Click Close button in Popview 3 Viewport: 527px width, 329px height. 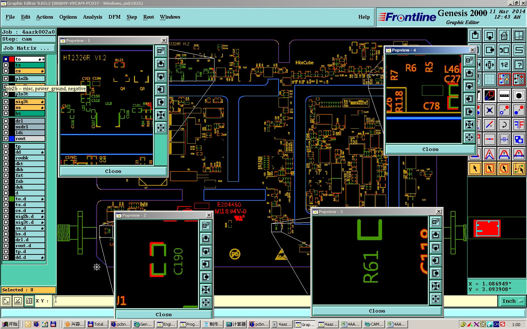tap(377, 311)
